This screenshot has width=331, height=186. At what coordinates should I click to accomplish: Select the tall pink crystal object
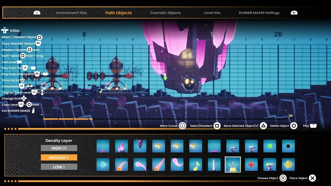click(x=122, y=146)
